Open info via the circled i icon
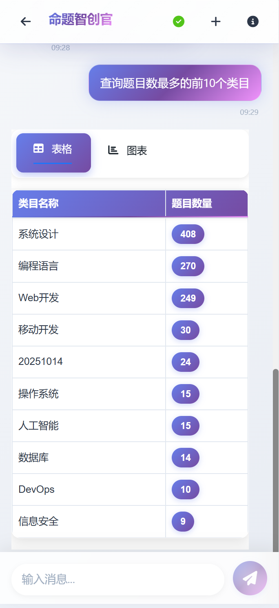 coord(253,22)
